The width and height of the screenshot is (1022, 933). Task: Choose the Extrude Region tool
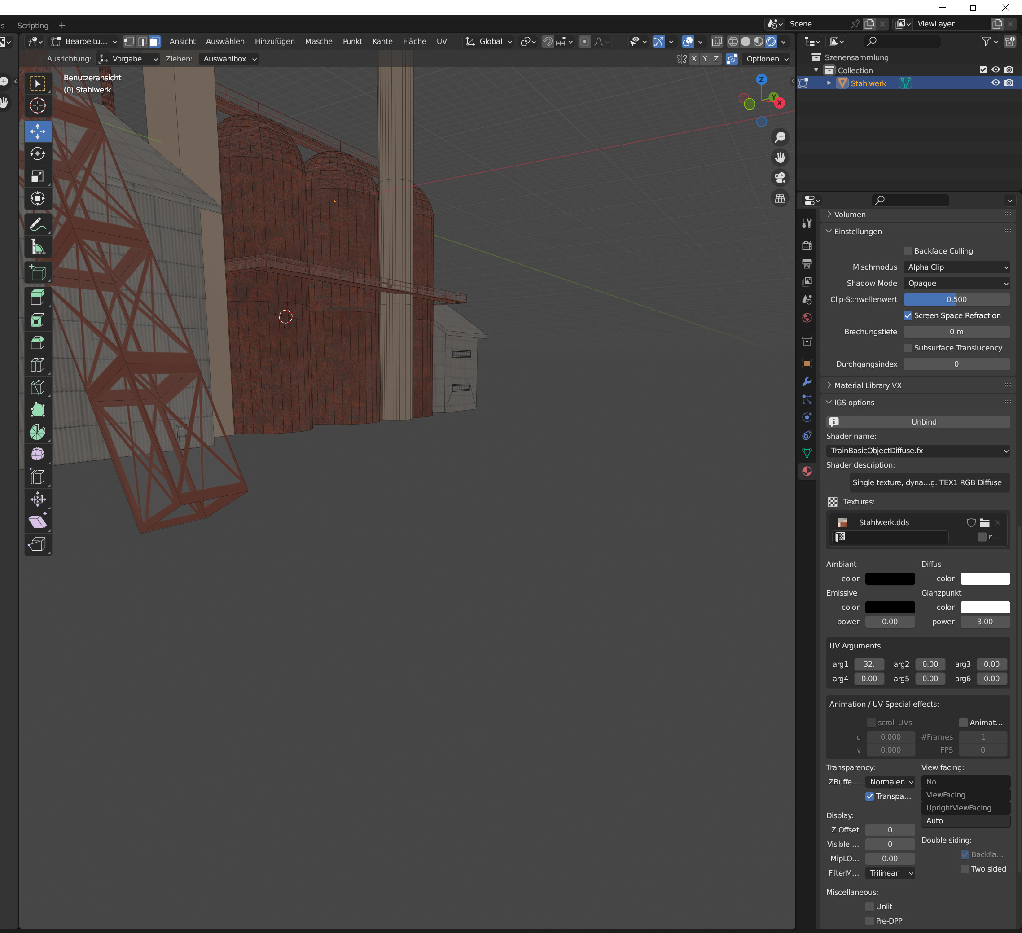(x=38, y=297)
